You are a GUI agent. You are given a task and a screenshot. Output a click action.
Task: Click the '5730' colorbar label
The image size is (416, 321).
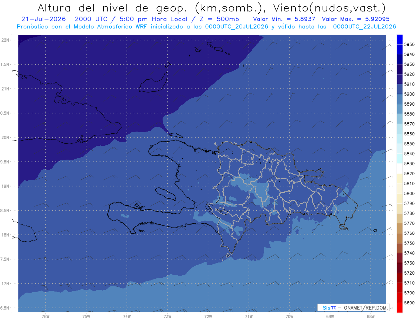point(409,263)
